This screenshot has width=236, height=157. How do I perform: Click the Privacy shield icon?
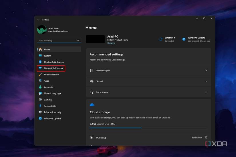point(40,112)
